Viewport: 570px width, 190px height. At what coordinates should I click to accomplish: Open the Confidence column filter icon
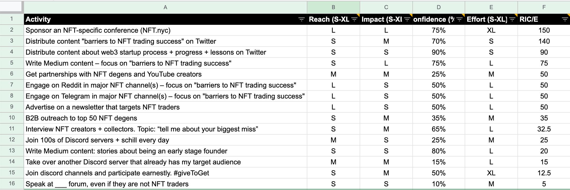tap(460, 19)
